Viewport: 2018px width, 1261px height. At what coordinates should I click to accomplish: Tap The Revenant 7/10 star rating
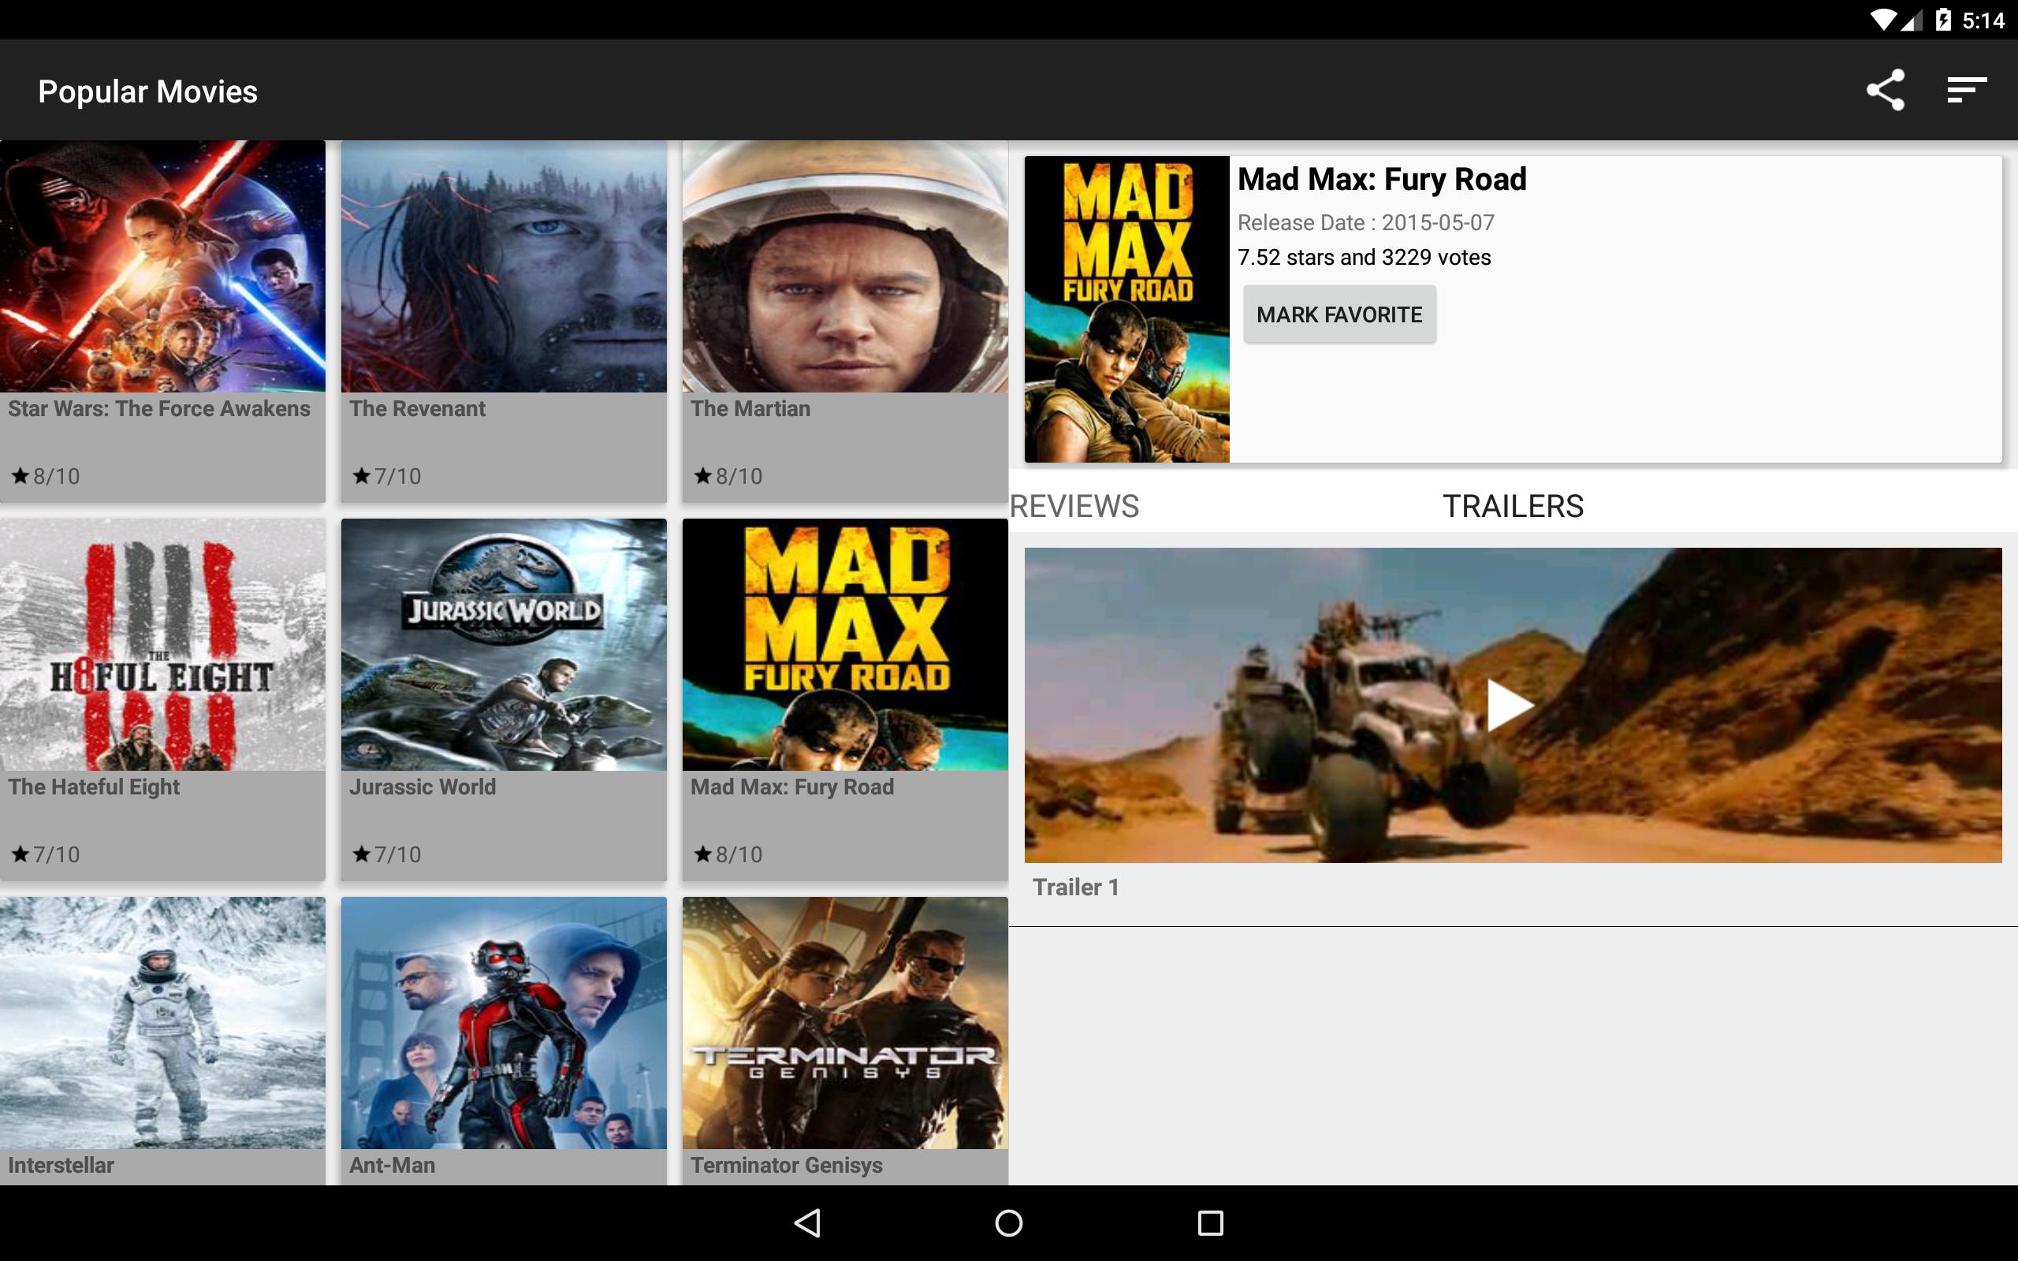pos(387,476)
